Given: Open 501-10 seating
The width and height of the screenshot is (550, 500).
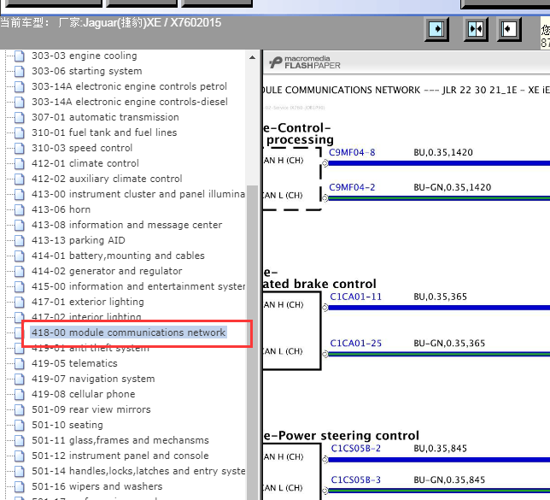Looking at the screenshot, I should coord(67,425).
